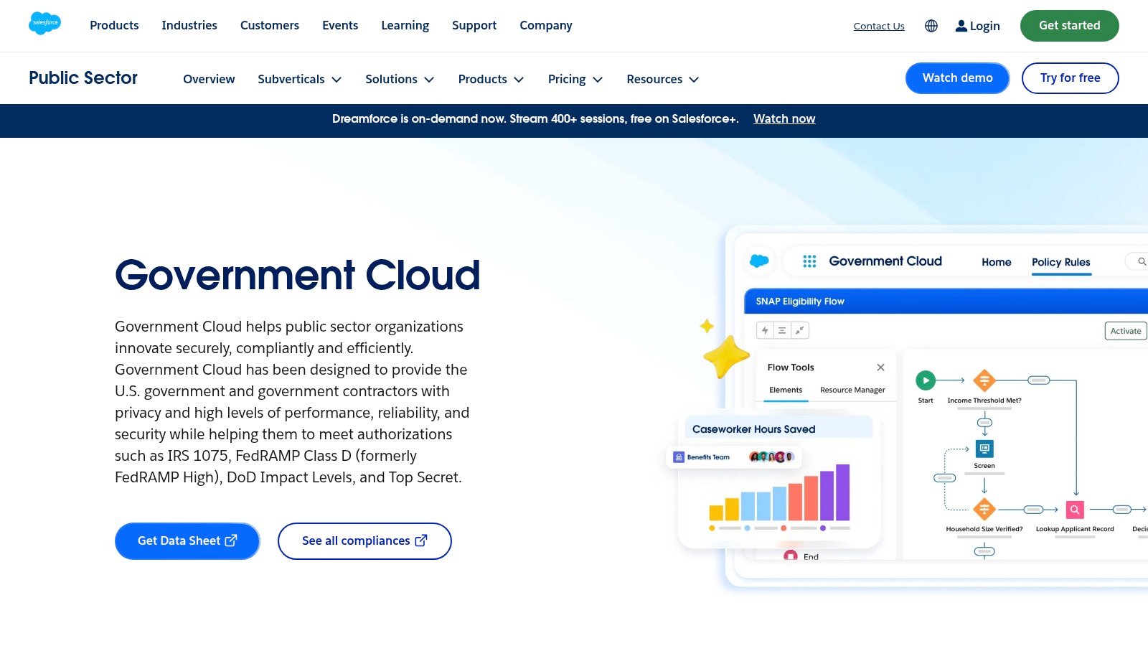Click the Activate button in the flow mockup
The image size is (1148, 646).
[1126, 331]
